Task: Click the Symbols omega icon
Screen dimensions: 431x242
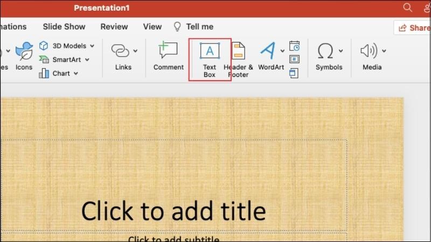Action: click(x=325, y=51)
